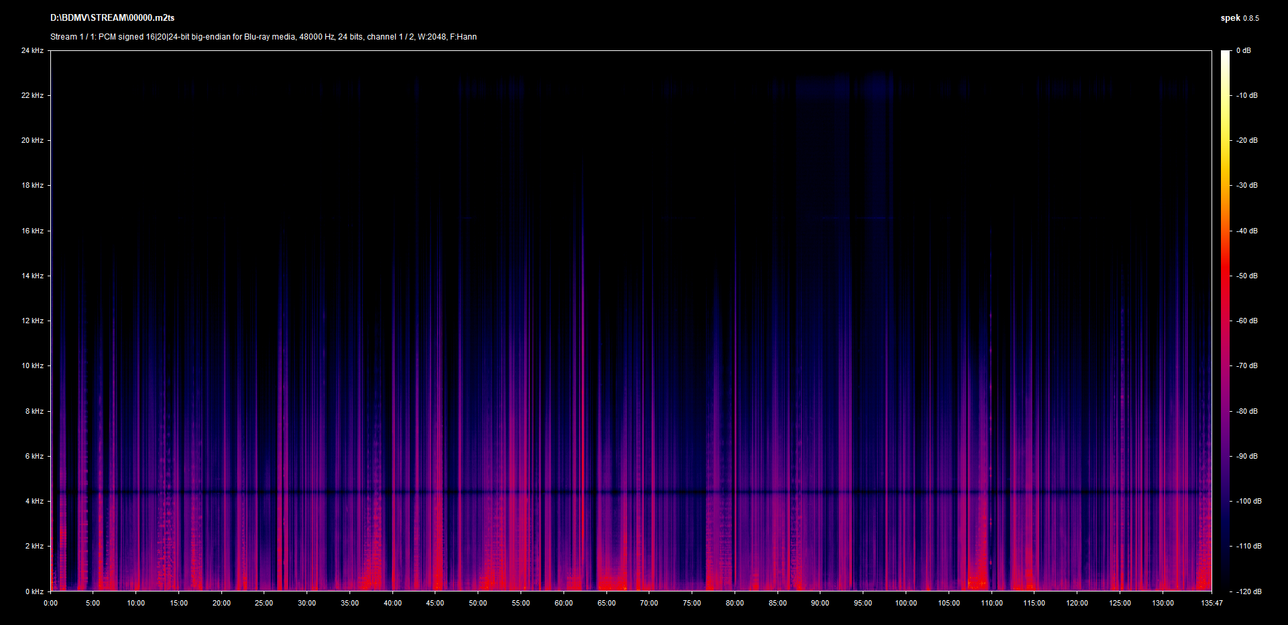Screen dimensions: 1288x625
Task: Click the 4 kHz frequency axis label
Action: [x=34, y=501]
